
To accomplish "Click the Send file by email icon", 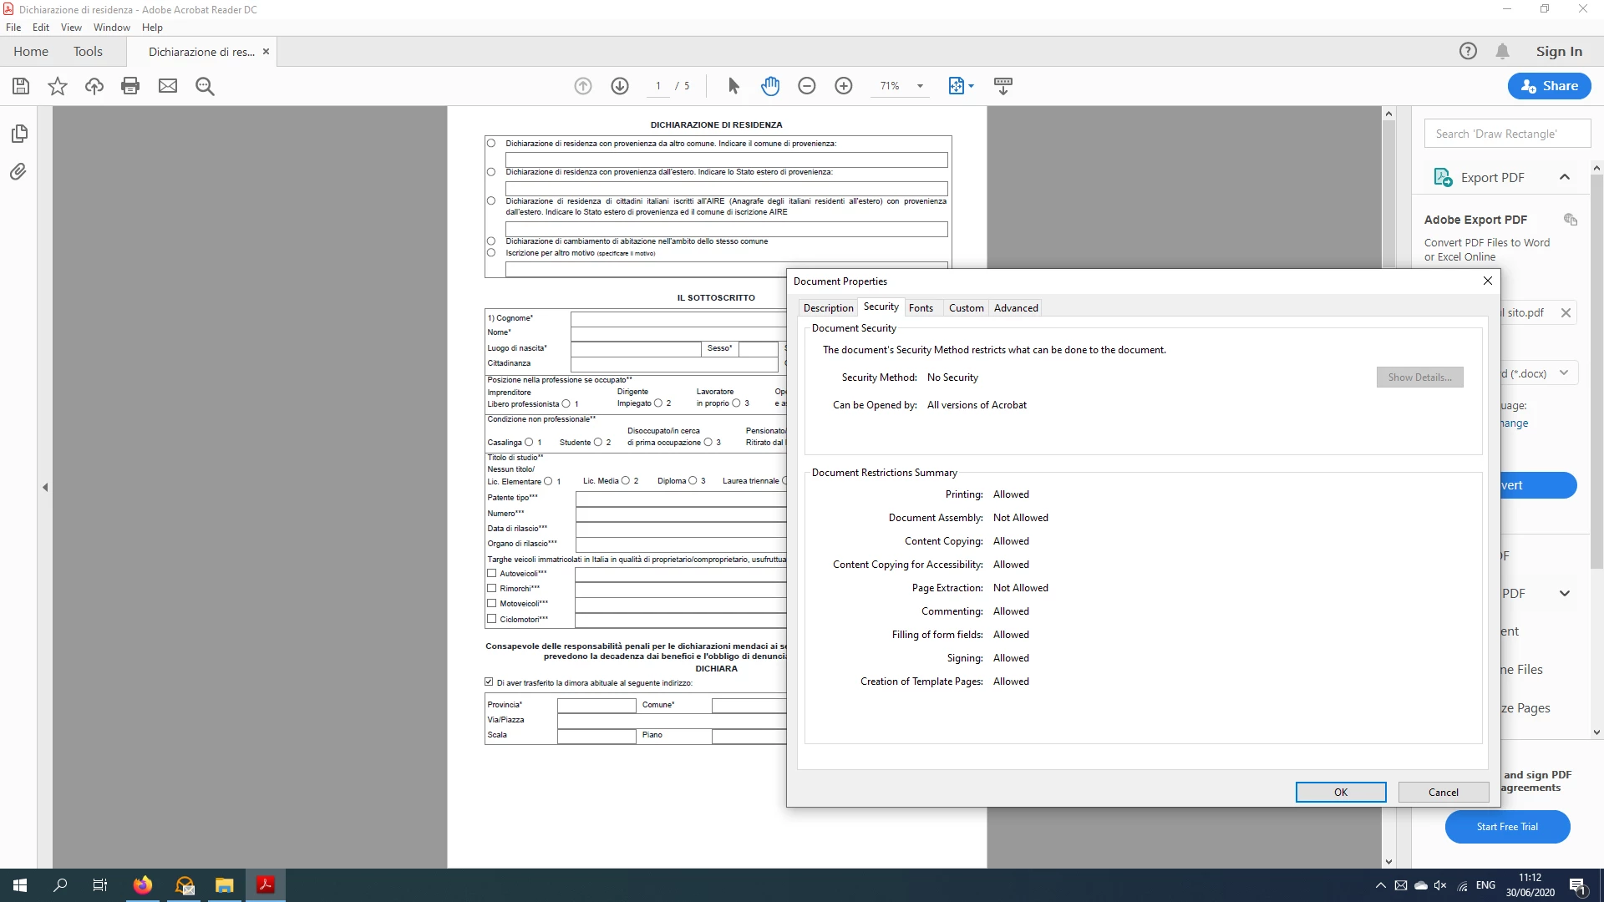I will pyautogui.click(x=168, y=86).
